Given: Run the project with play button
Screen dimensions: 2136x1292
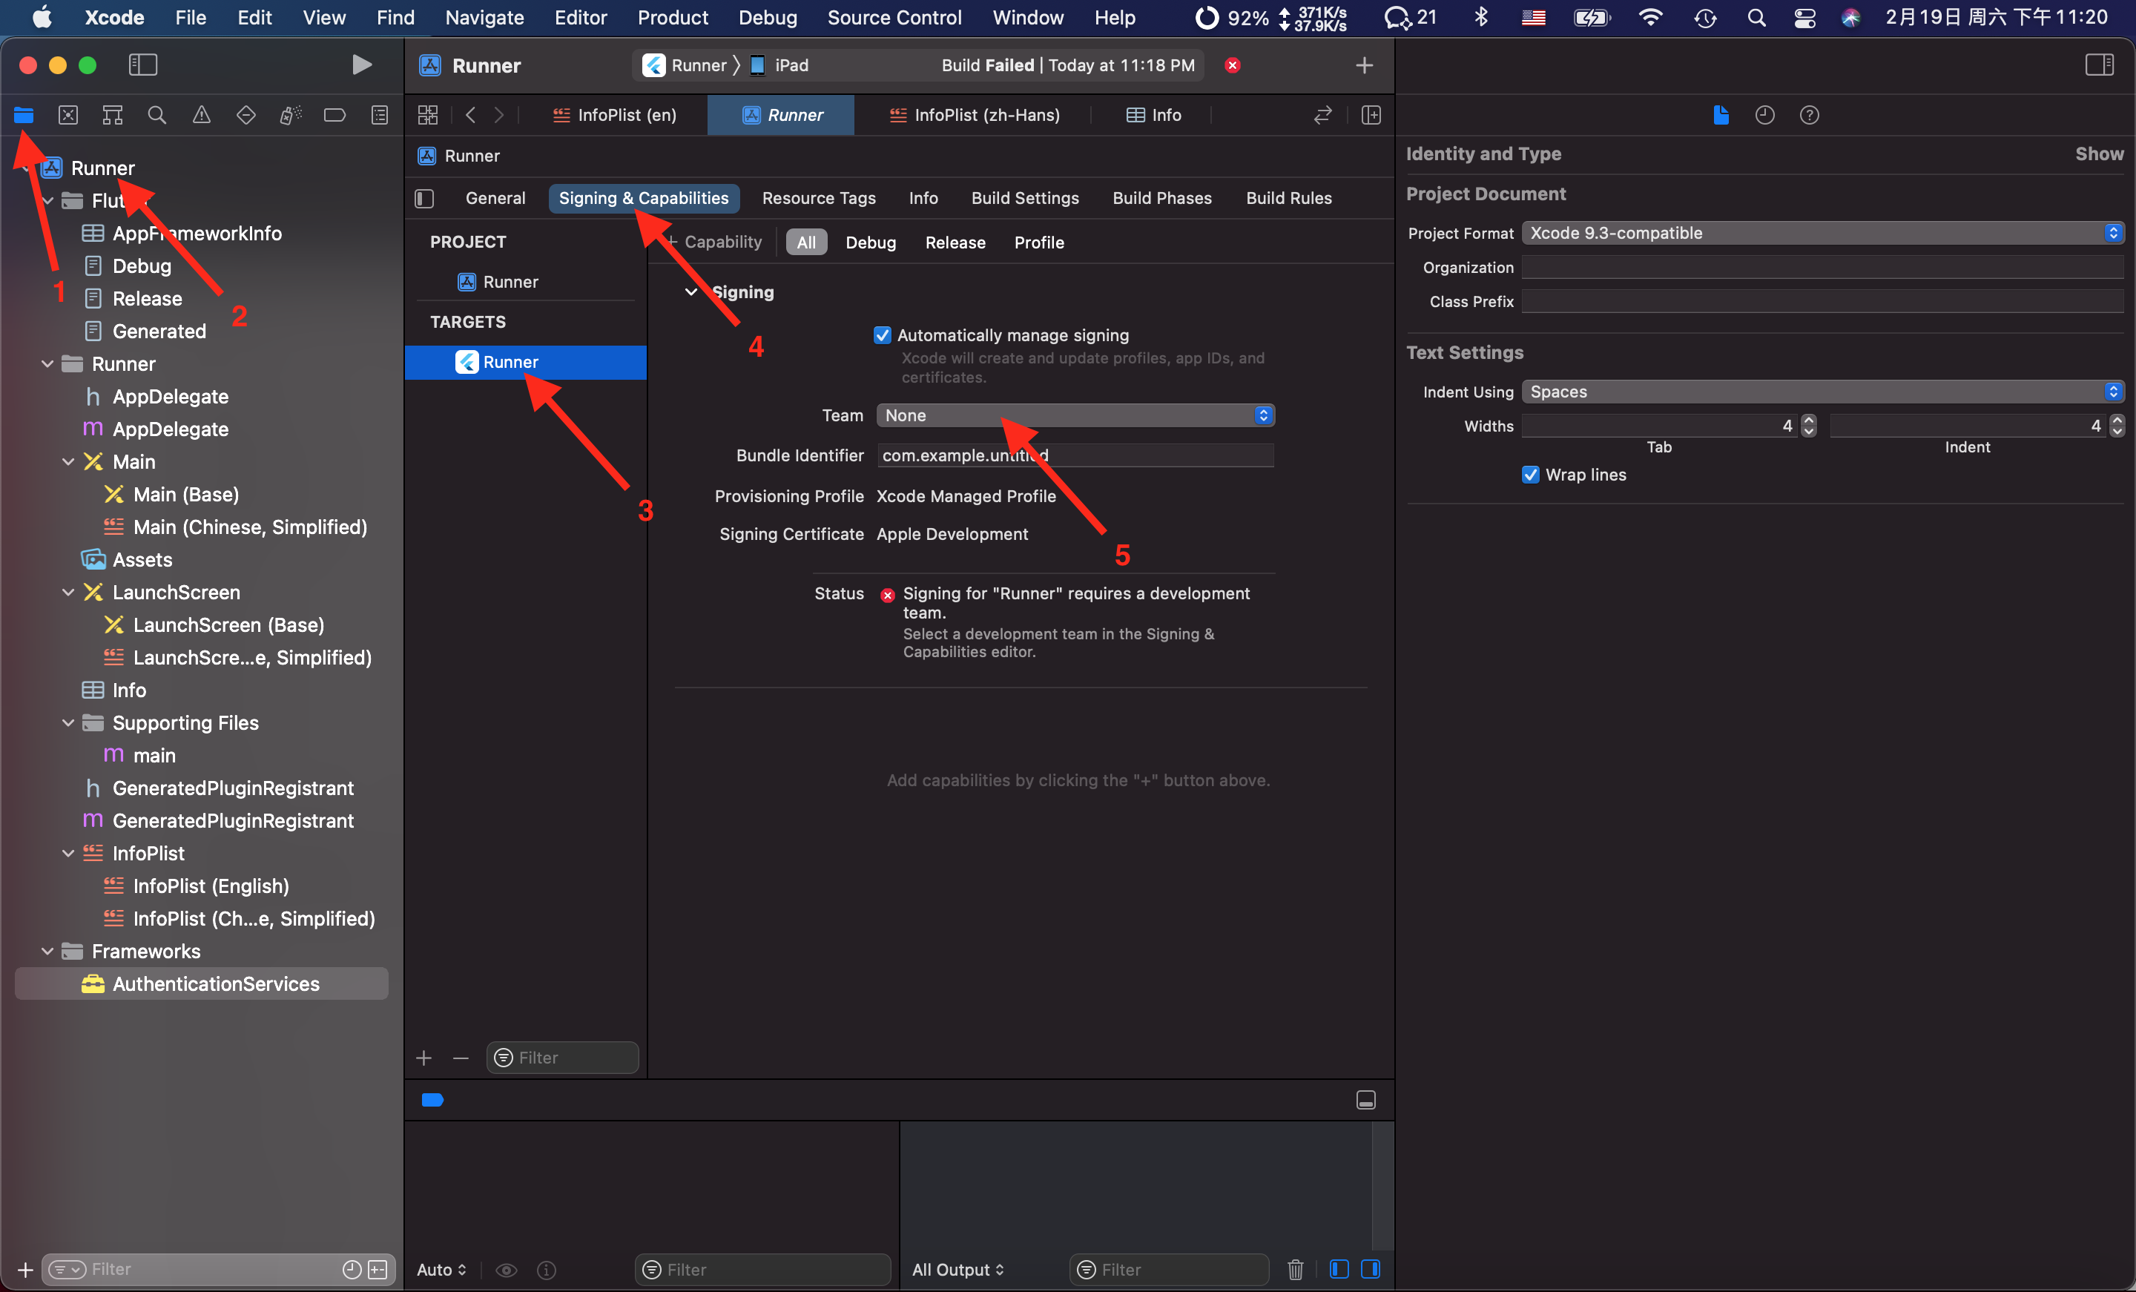Looking at the screenshot, I should 361,65.
